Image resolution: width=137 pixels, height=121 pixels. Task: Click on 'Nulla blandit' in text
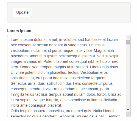click(104, 111)
